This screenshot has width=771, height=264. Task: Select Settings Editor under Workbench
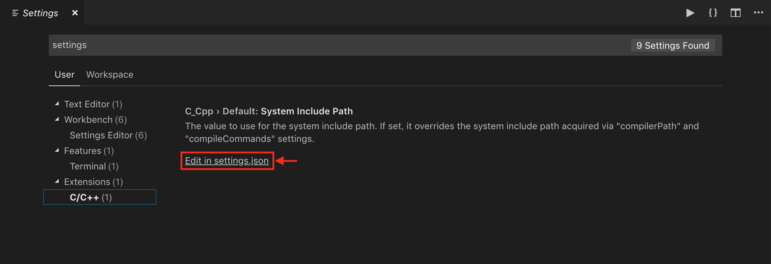pos(108,135)
